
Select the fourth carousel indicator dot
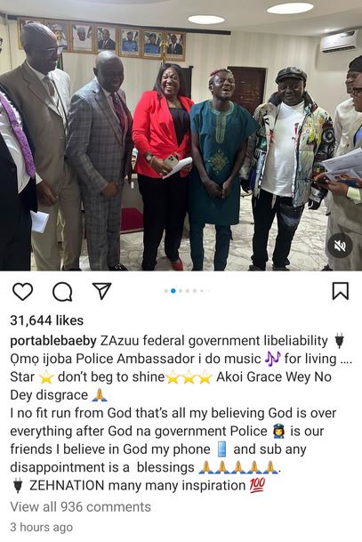tap(188, 291)
